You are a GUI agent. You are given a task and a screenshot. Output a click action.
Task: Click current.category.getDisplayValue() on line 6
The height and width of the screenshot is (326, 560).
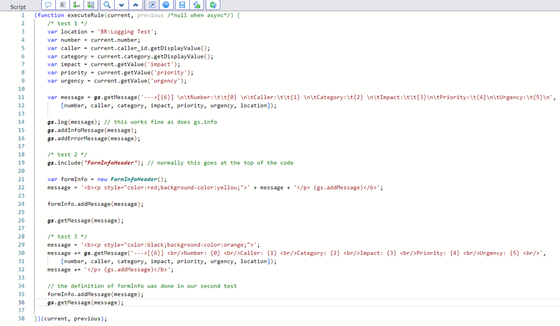pyautogui.click(x=155, y=56)
